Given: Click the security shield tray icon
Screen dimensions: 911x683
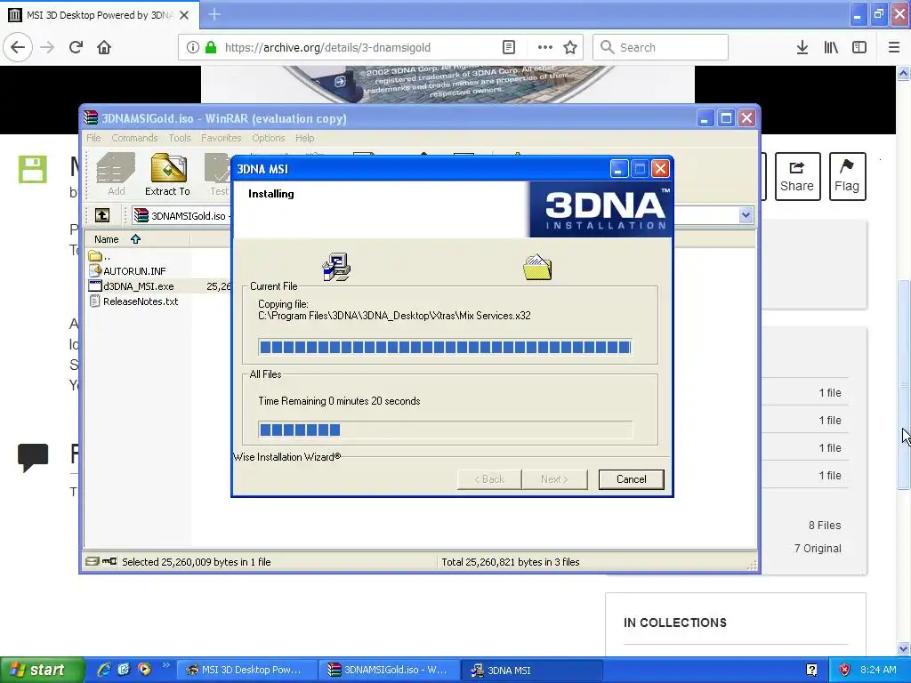Looking at the screenshot, I should (x=844, y=670).
